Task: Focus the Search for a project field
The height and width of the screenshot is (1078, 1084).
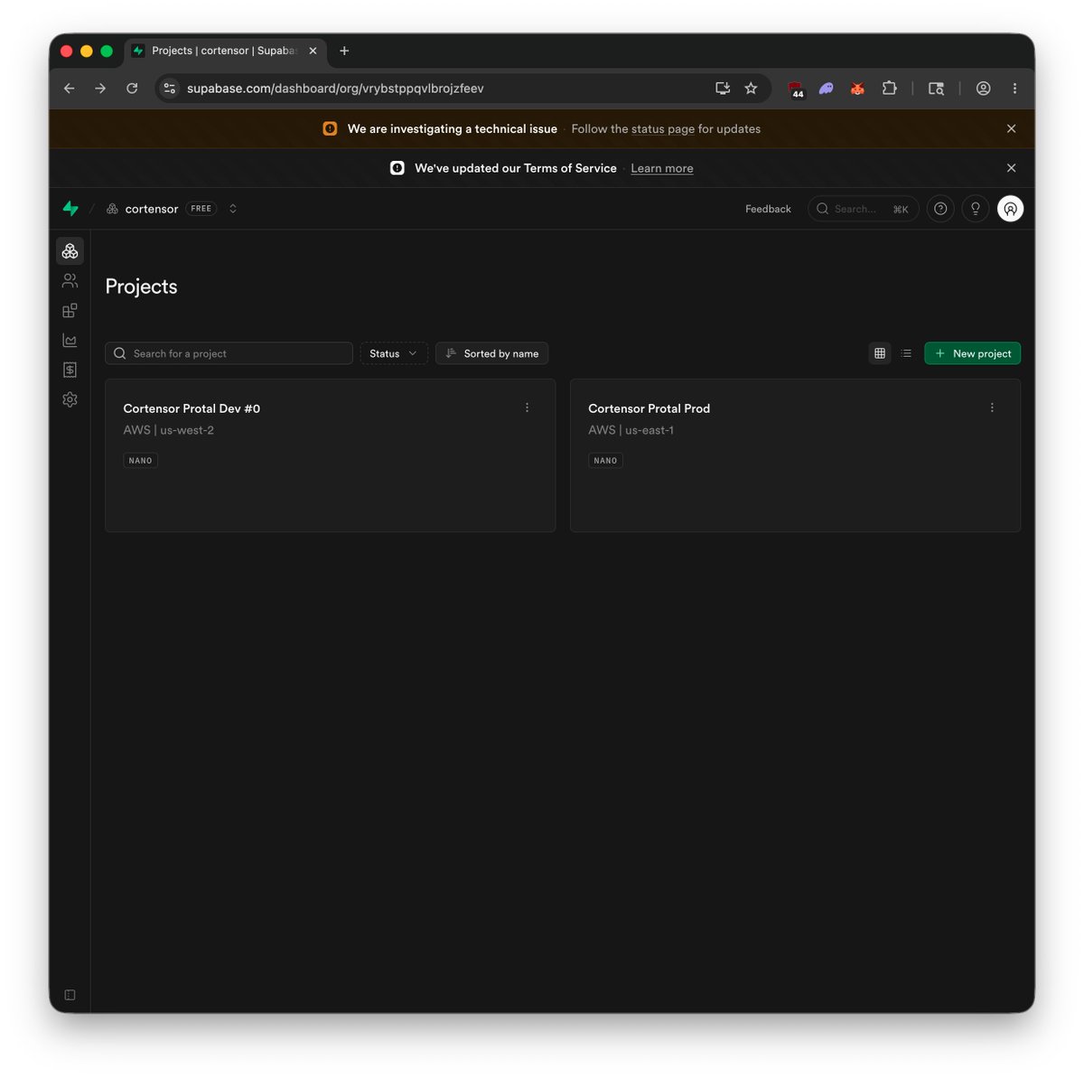Action: coord(229,353)
